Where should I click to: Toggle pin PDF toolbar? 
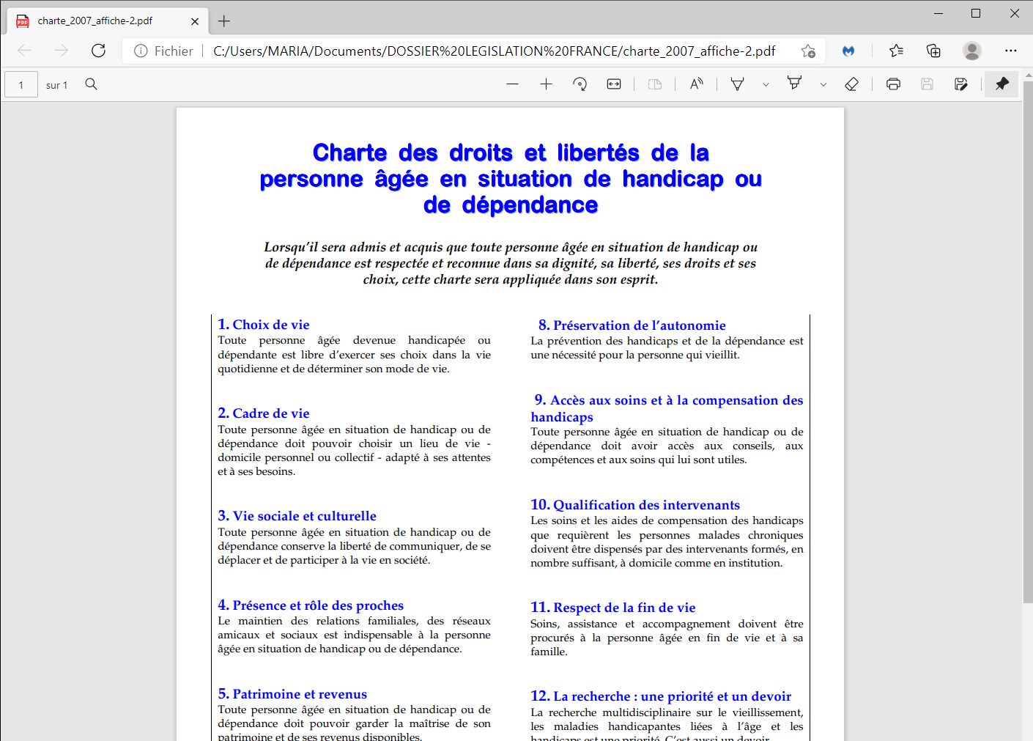[x=1001, y=84]
